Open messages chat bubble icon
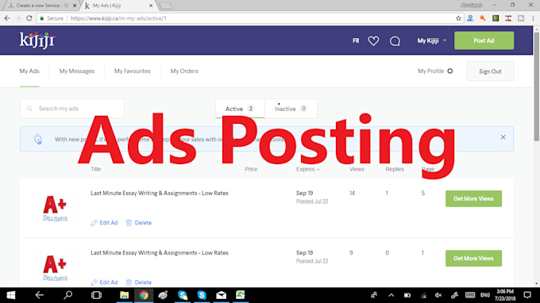 pyautogui.click(x=395, y=41)
